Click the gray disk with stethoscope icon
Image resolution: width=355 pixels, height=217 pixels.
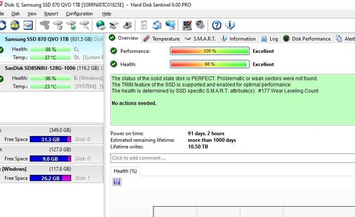(x=45, y=25)
